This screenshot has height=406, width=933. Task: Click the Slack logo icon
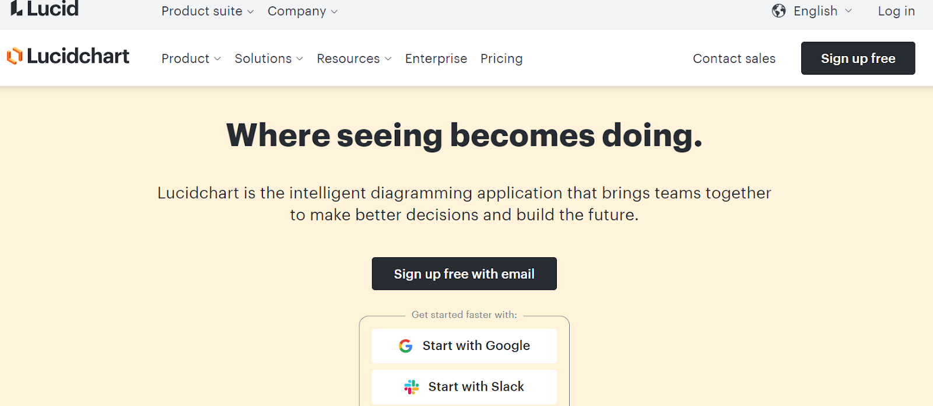(412, 387)
